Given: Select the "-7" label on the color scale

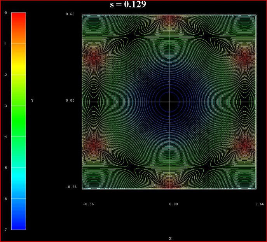Looking at the screenshot, I should pos(5,230).
